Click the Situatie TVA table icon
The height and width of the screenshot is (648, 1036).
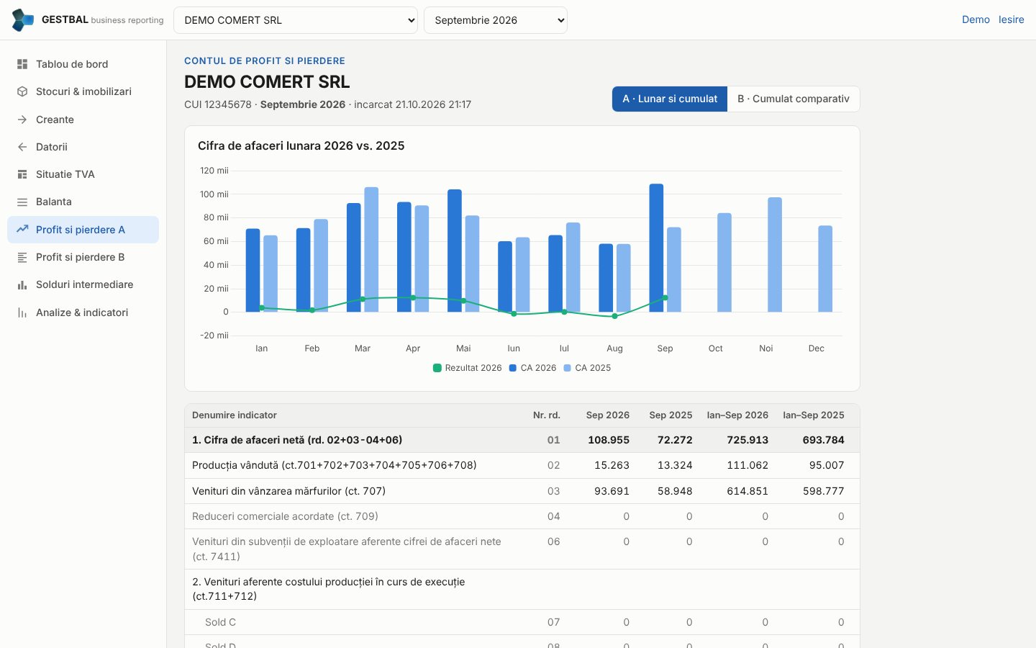[x=22, y=174]
